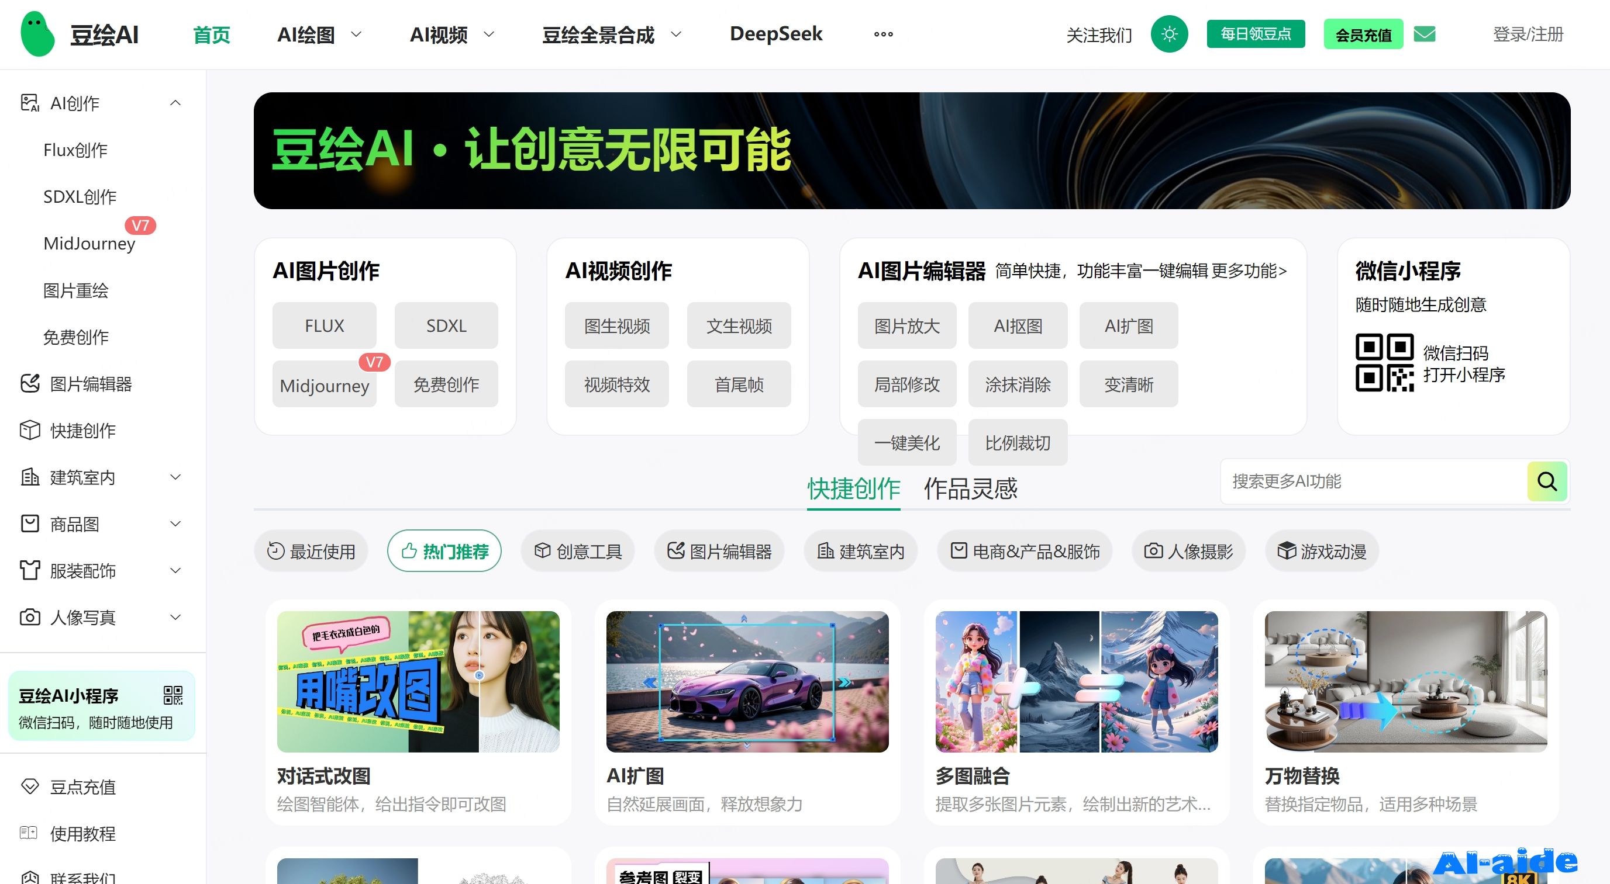Click the Midjourney button under AI图片创作
This screenshot has height=884, width=1610.
[325, 384]
